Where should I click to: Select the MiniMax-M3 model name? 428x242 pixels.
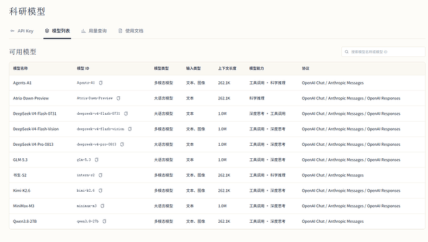tap(24, 206)
